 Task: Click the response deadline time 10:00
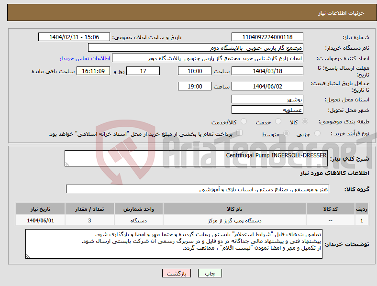(195, 71)
